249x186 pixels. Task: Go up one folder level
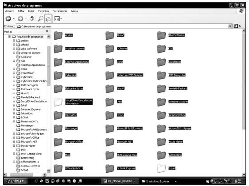[x=32, y=19]
